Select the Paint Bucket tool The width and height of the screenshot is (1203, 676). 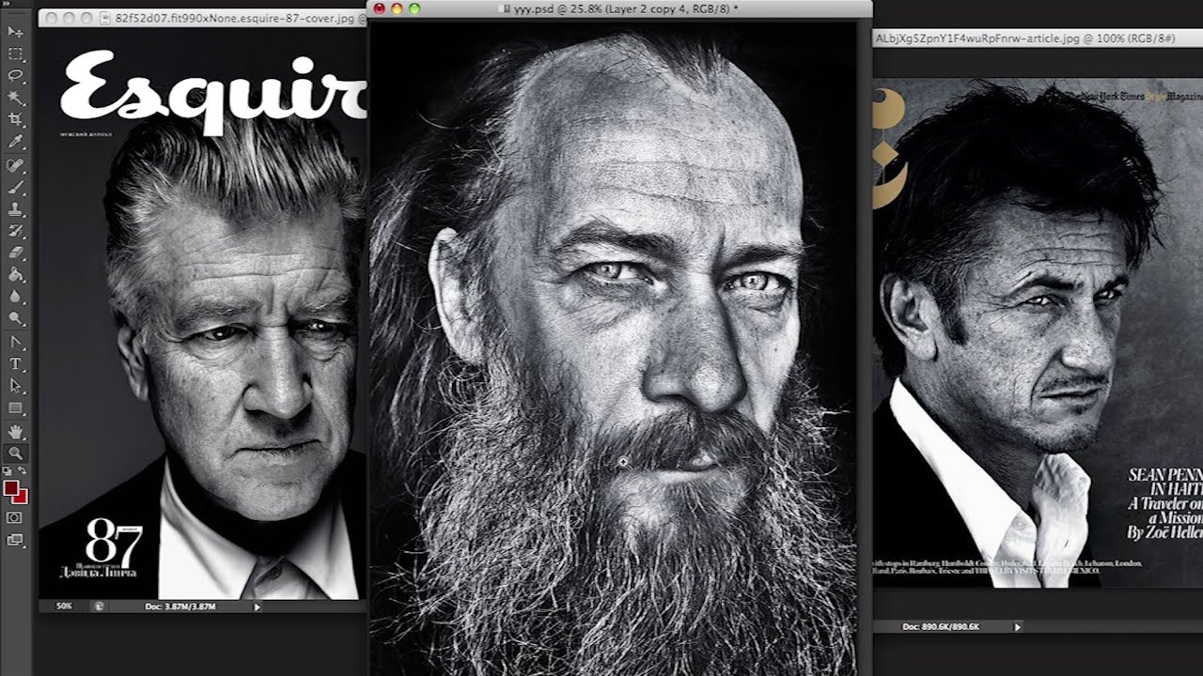pos(16,274)
